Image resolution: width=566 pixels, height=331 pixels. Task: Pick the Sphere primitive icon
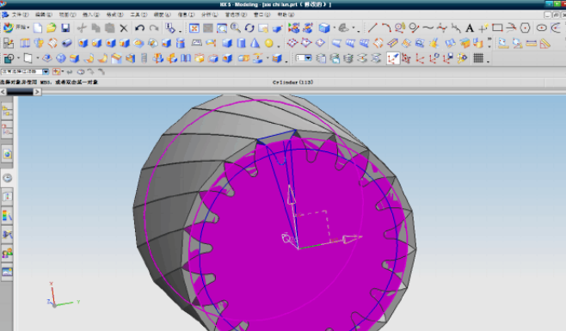click(269, 43)
